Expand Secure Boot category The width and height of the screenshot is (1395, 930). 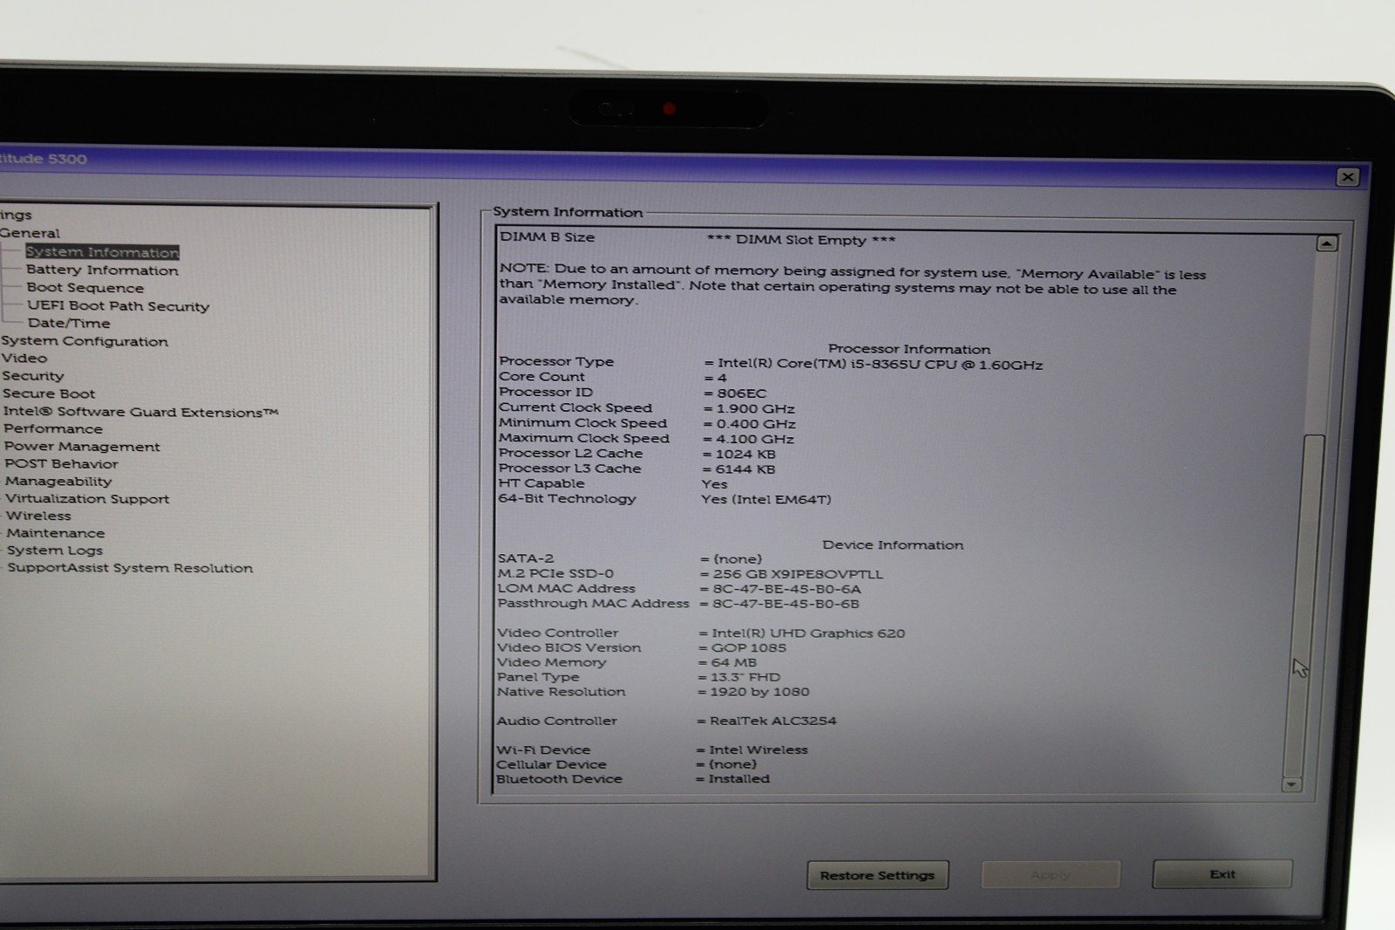click(x=48, y=393)
